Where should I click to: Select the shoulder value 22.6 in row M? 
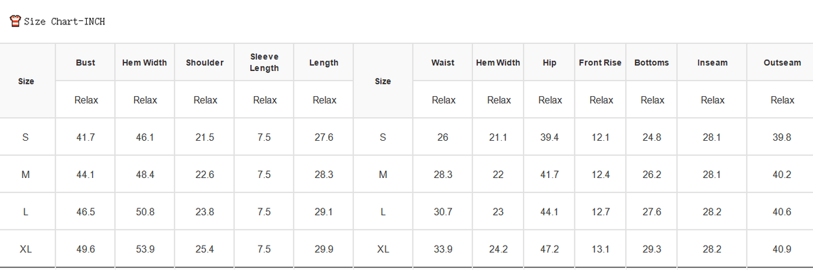click(205, 175)
